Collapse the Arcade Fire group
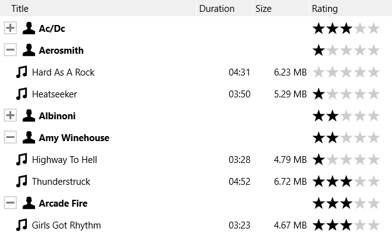Image resolution: width=392 pixels, height=241 pixels. [x=10, y=203]
